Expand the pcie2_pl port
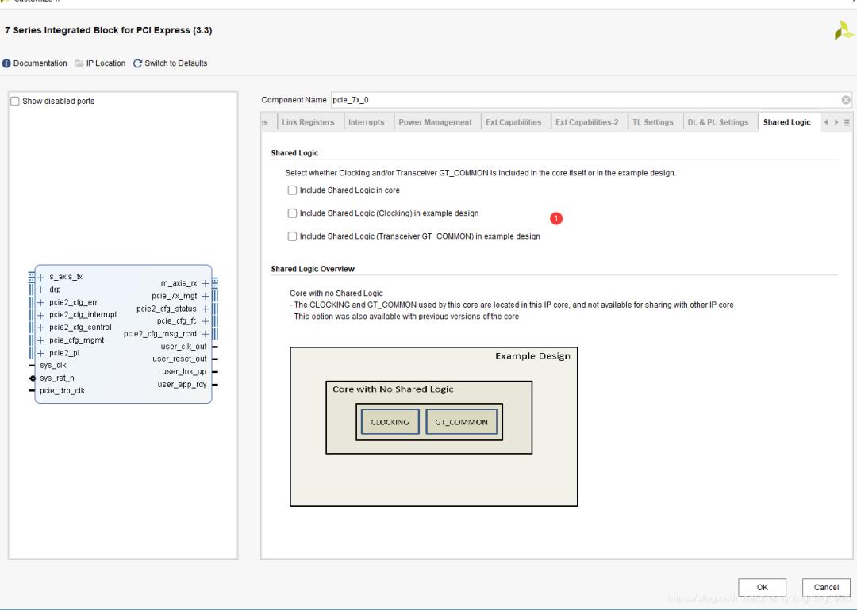857x610 pixels. point(41,353)
